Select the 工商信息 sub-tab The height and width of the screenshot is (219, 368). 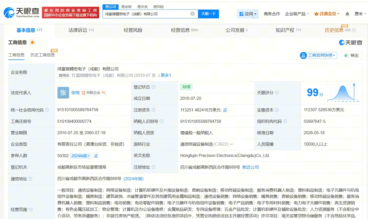16,55
